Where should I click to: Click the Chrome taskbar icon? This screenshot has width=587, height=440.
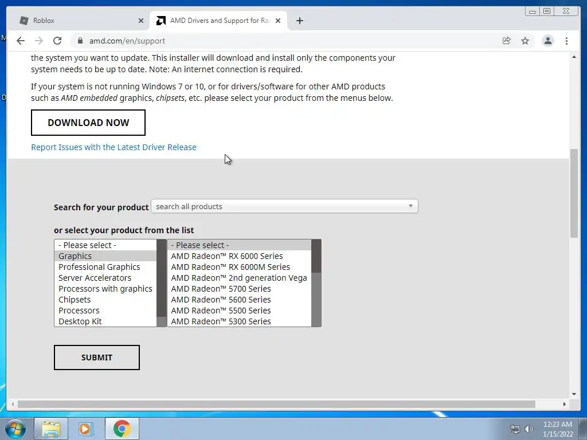coord(122,429)
